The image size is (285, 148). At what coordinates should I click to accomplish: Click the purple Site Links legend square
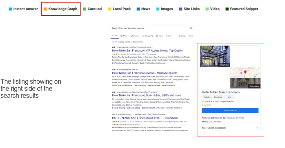click(181, 9)
